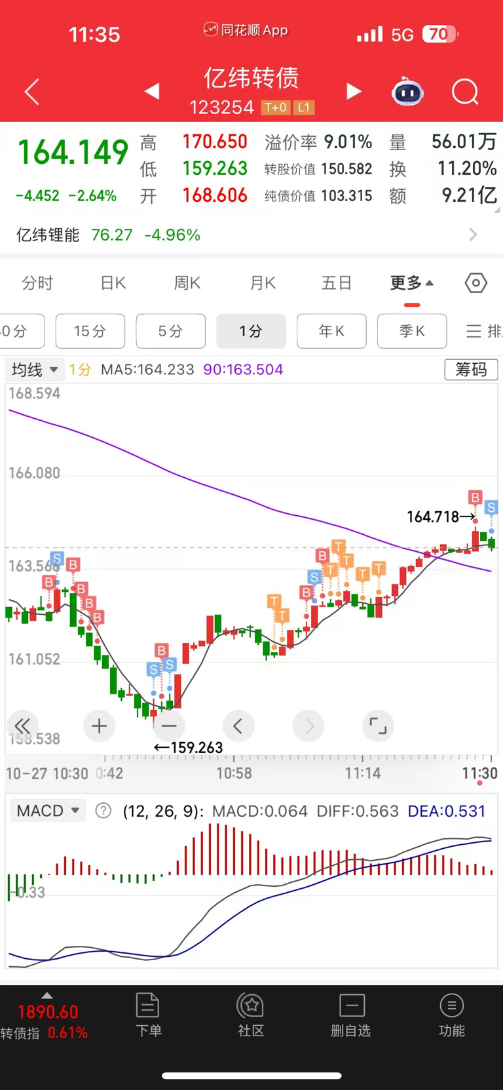Switch to 五日 tab

click(337, 283)
